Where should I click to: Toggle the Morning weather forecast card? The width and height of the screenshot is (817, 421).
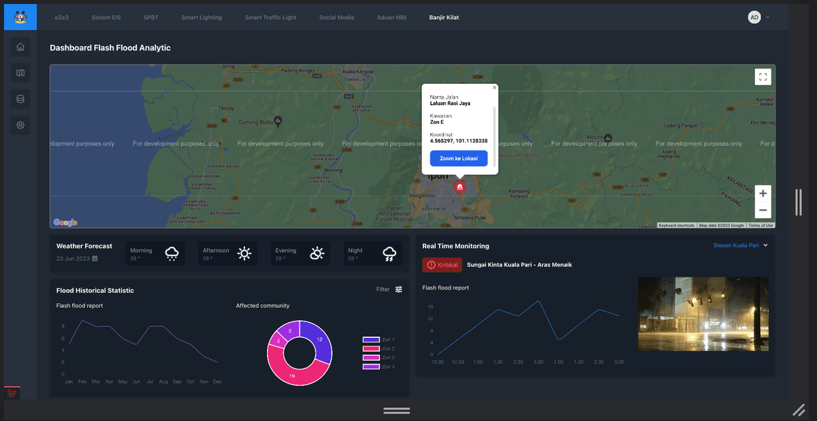coord(155,253)
